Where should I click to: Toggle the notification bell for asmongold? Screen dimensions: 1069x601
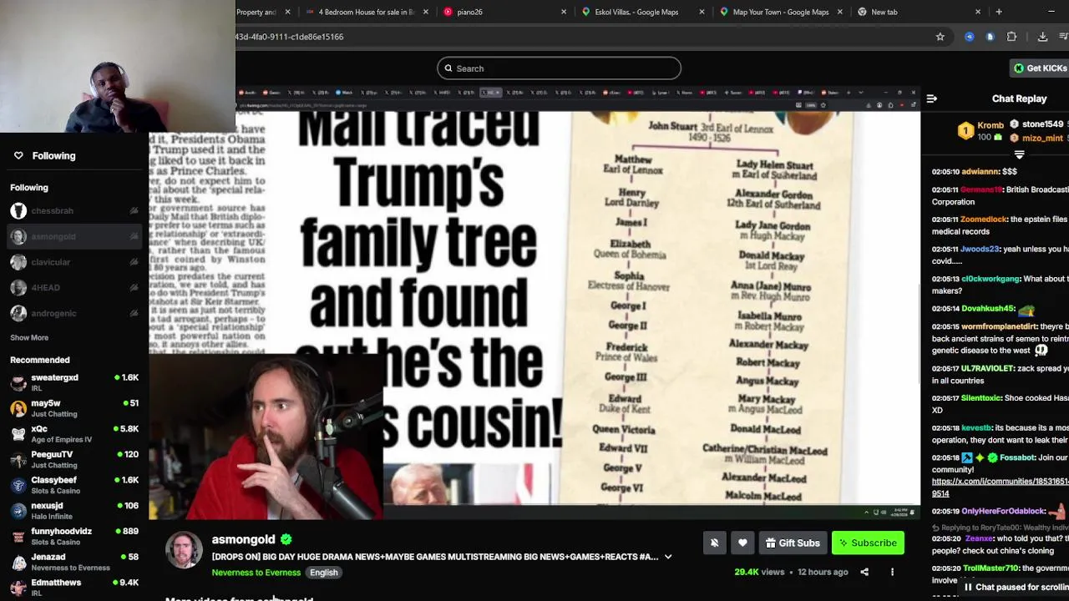714,543
